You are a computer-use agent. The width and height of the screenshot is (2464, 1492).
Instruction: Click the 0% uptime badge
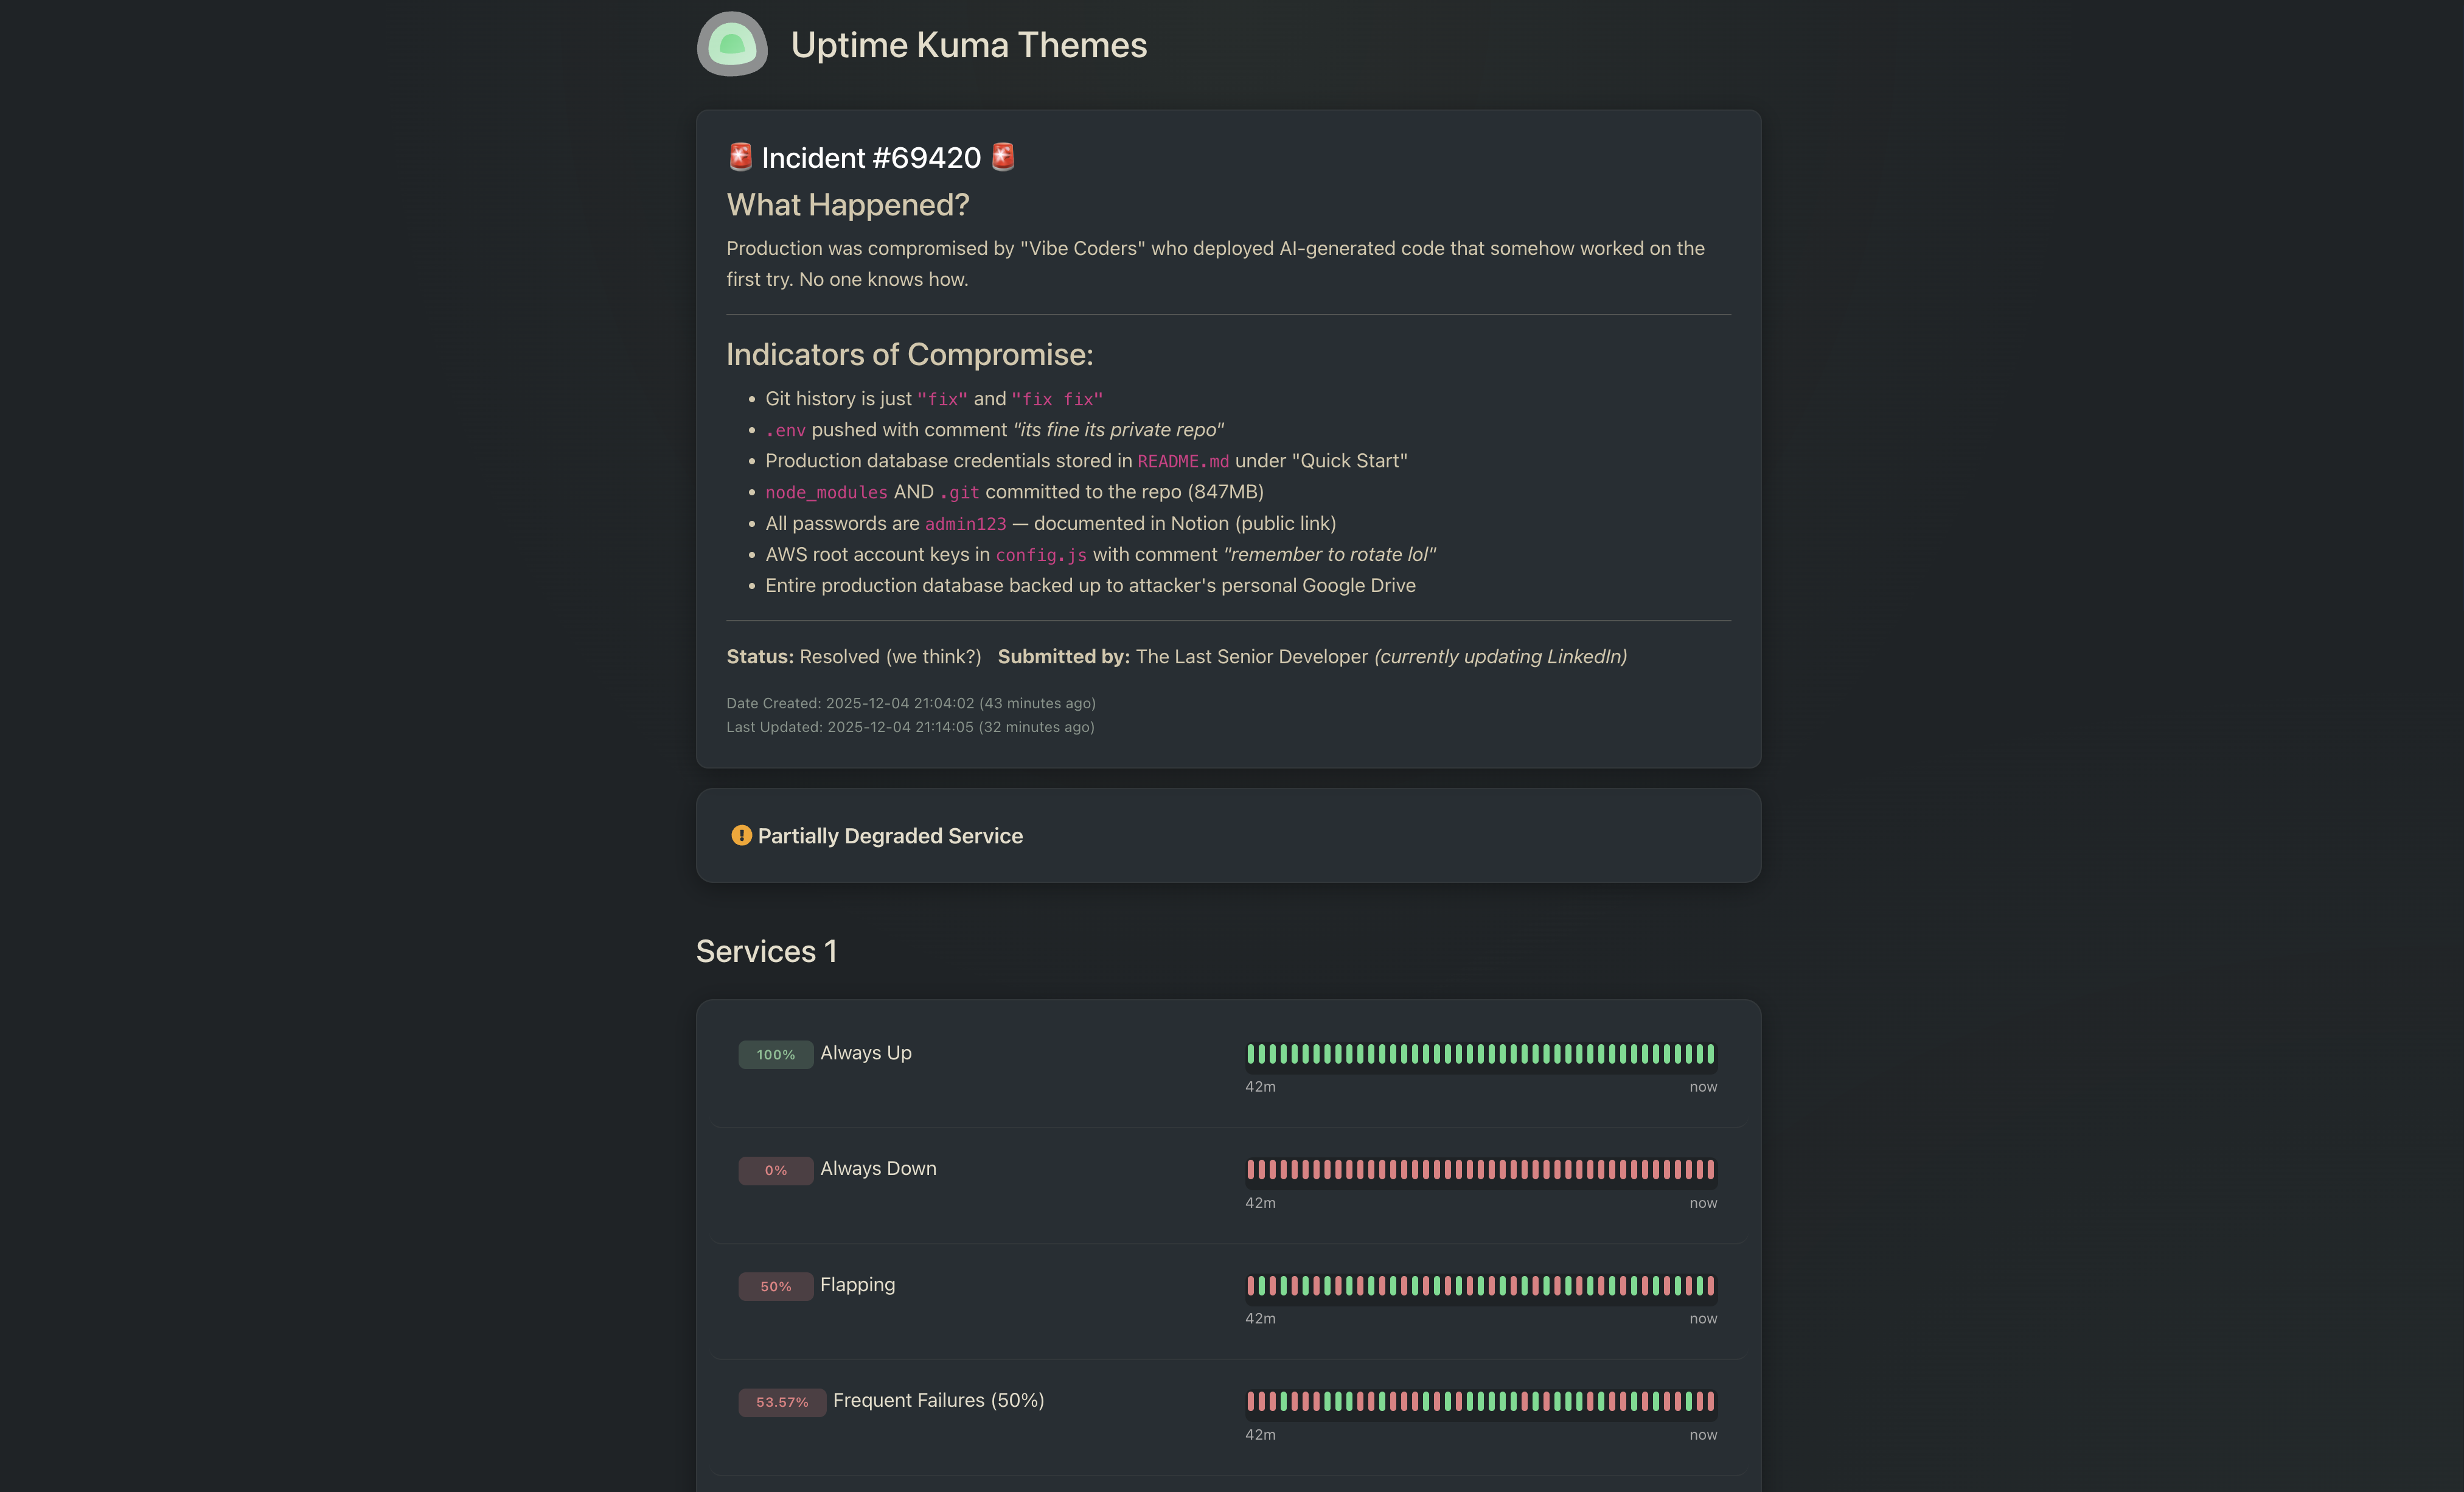point(776,1170)
